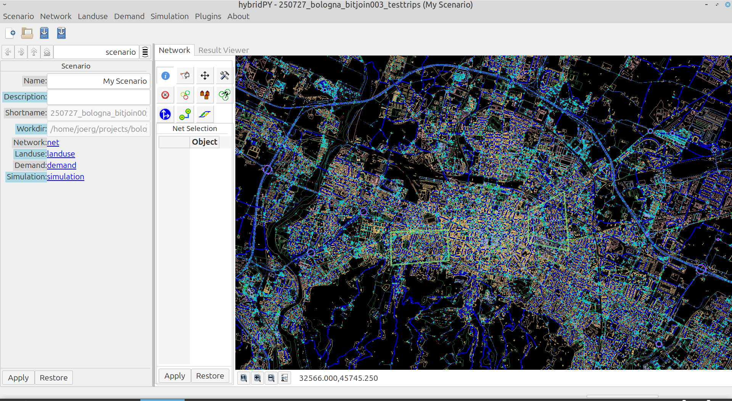The height and width of the screenshot is (401, 732).
Task: Click Apply in the Scenario panel
Action: point(18,378)
